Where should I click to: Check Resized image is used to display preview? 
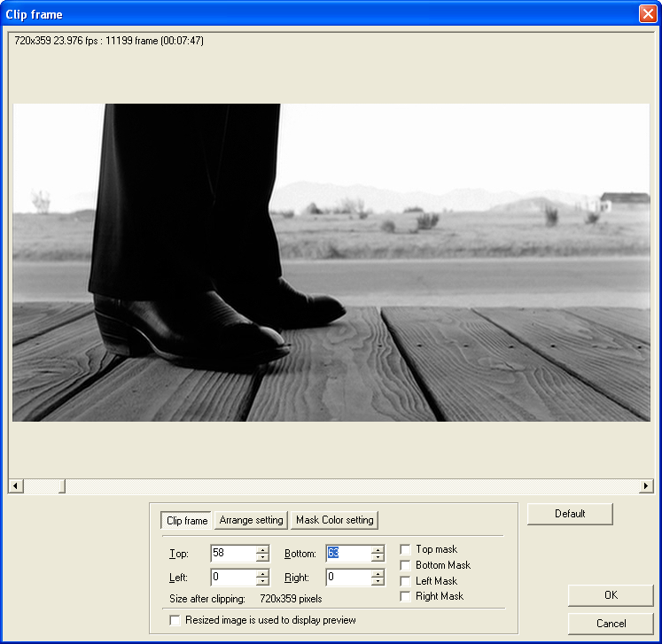pos(175,620)
